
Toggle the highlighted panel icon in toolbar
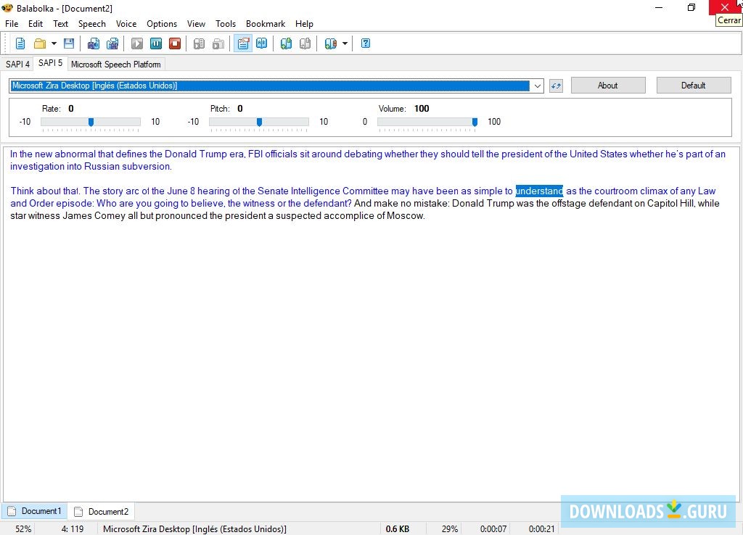point(243,43)
